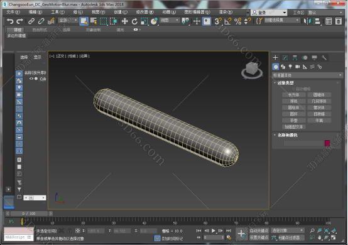The width and height of the screenshot is (348, 245).
Task: Toggle the Window/Crossing selection icon
Action: pyautogui.click(x=113, y=21)
